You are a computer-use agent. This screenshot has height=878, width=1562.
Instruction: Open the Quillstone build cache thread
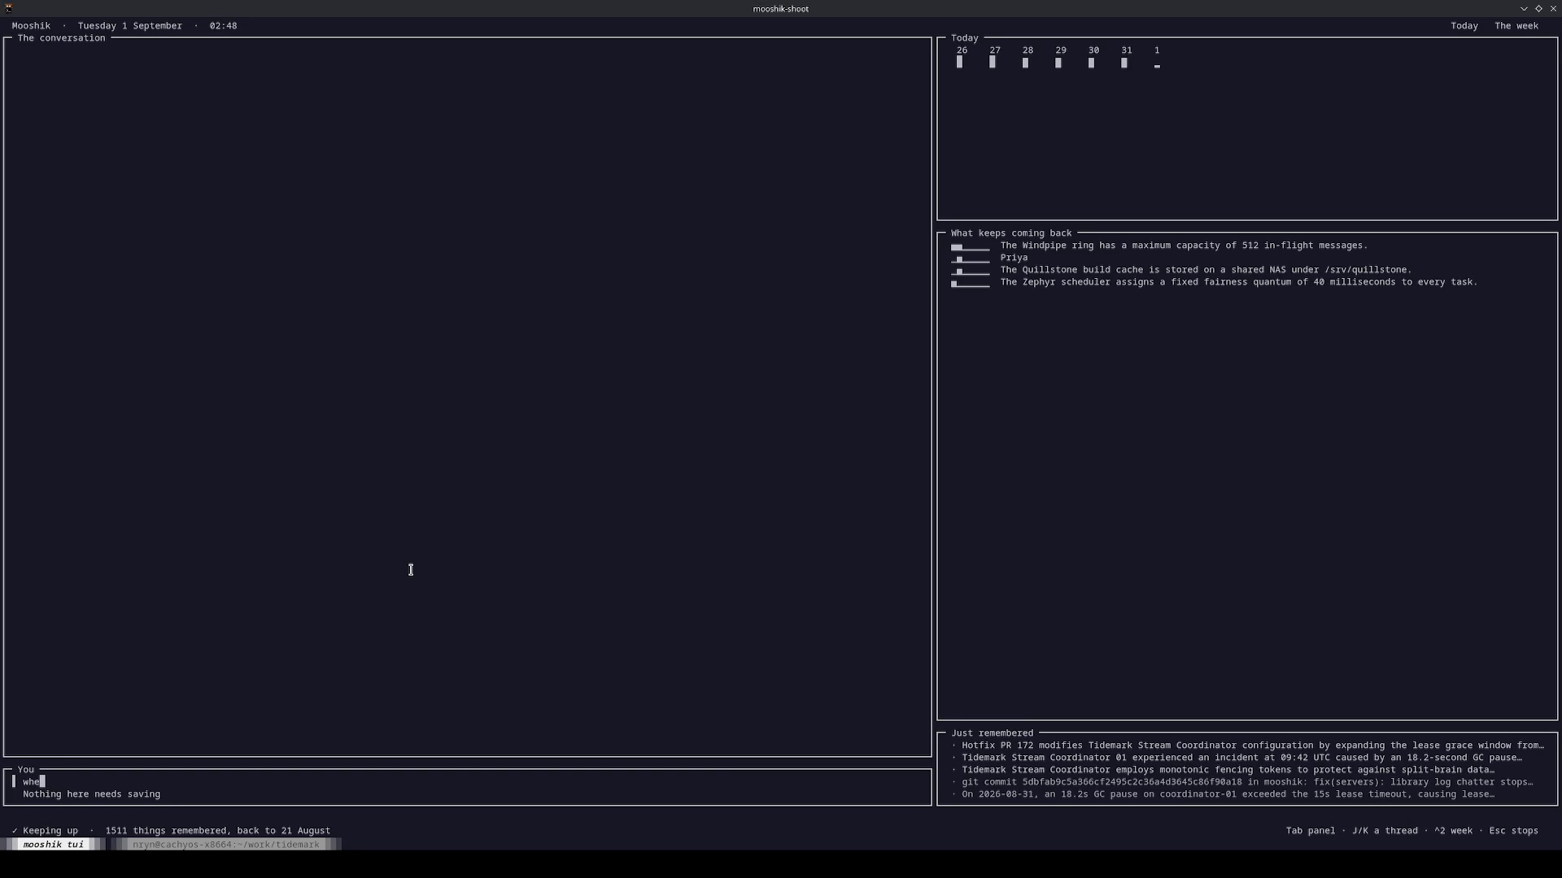tap(1206, 270)
